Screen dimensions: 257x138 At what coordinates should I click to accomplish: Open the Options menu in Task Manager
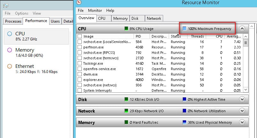coord(22,13)
